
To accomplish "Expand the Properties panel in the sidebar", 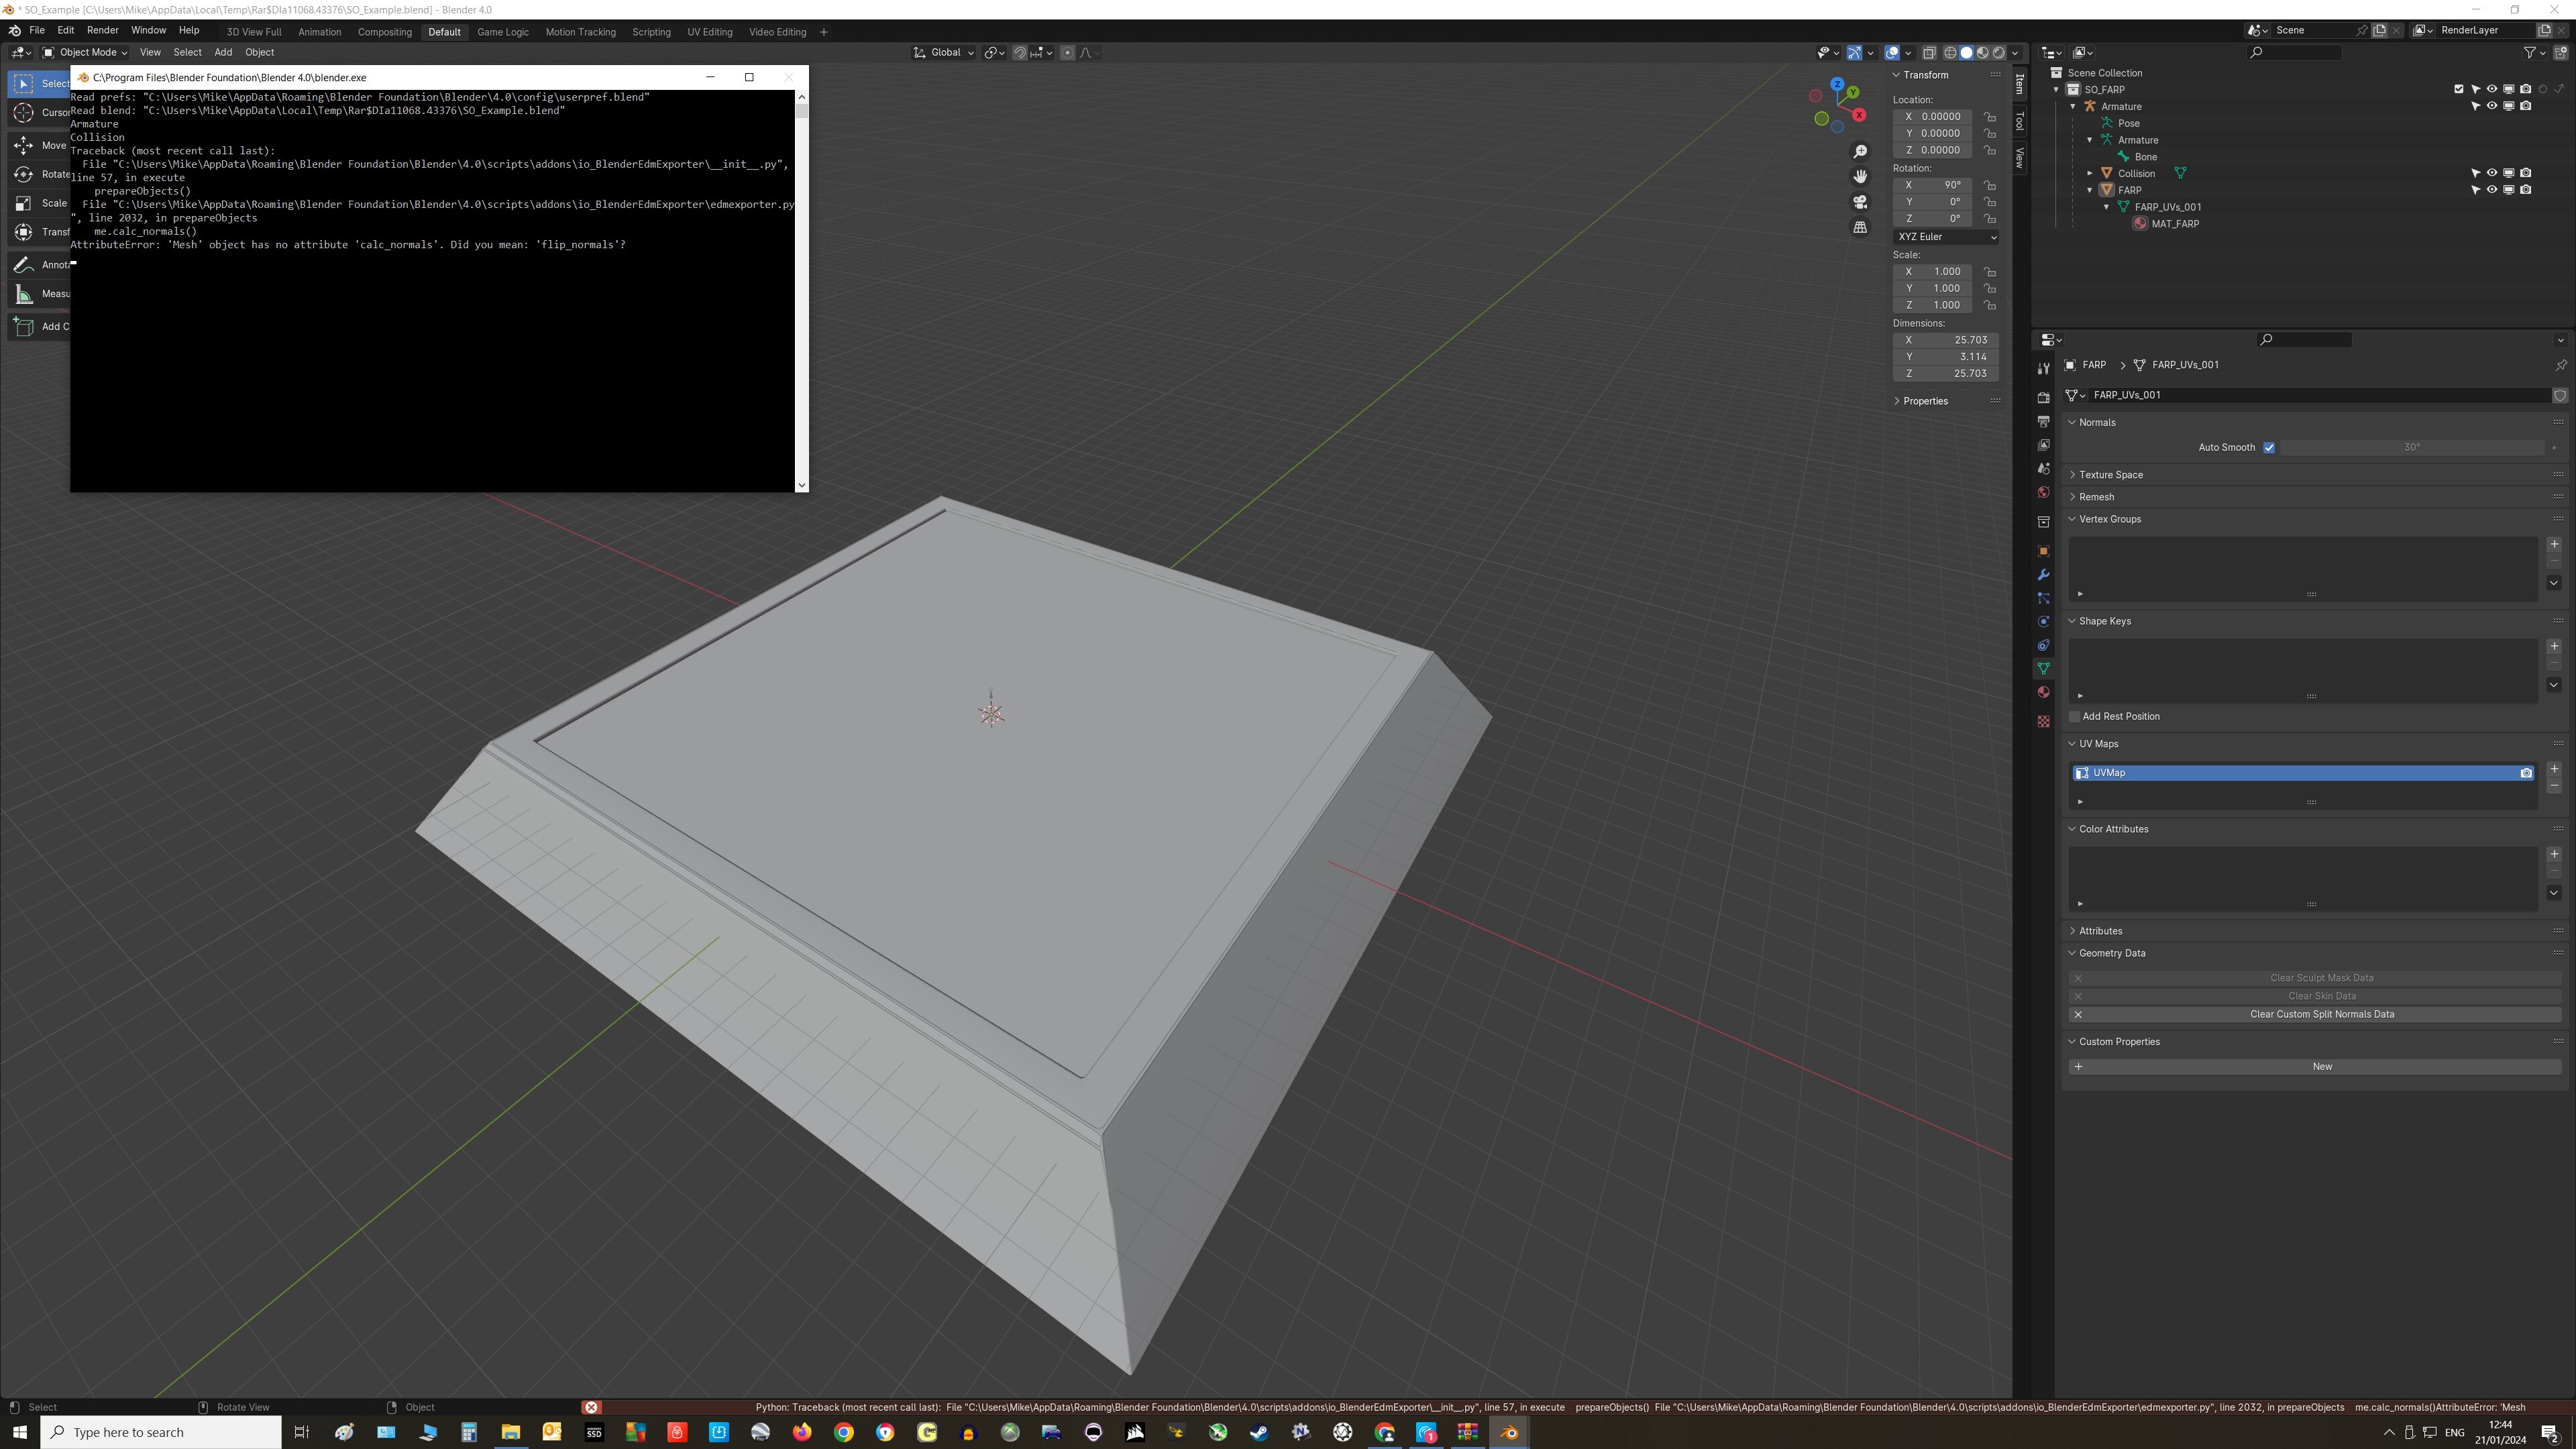I will tap(1925, 401).
